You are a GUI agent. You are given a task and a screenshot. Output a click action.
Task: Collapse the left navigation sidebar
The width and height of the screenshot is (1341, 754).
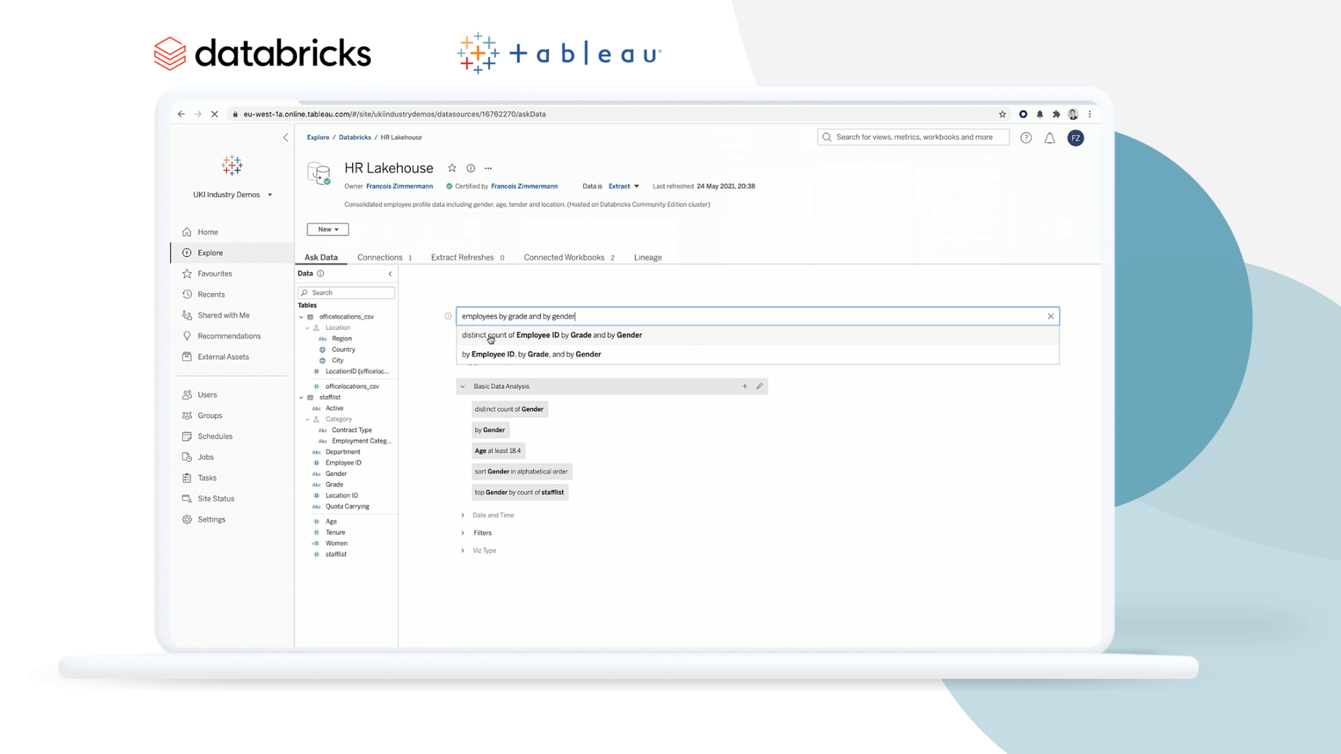click(286, 137)
